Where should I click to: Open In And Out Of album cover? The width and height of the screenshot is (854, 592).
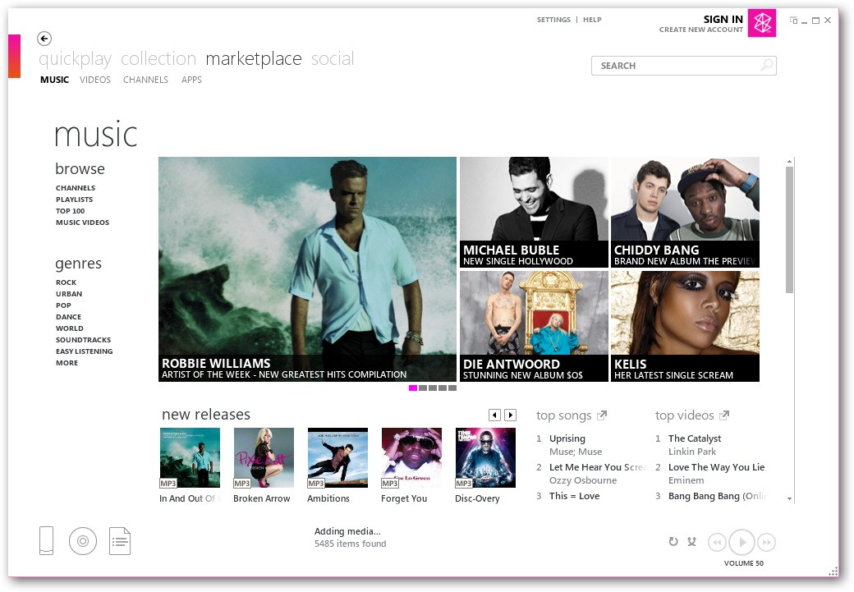190,457
